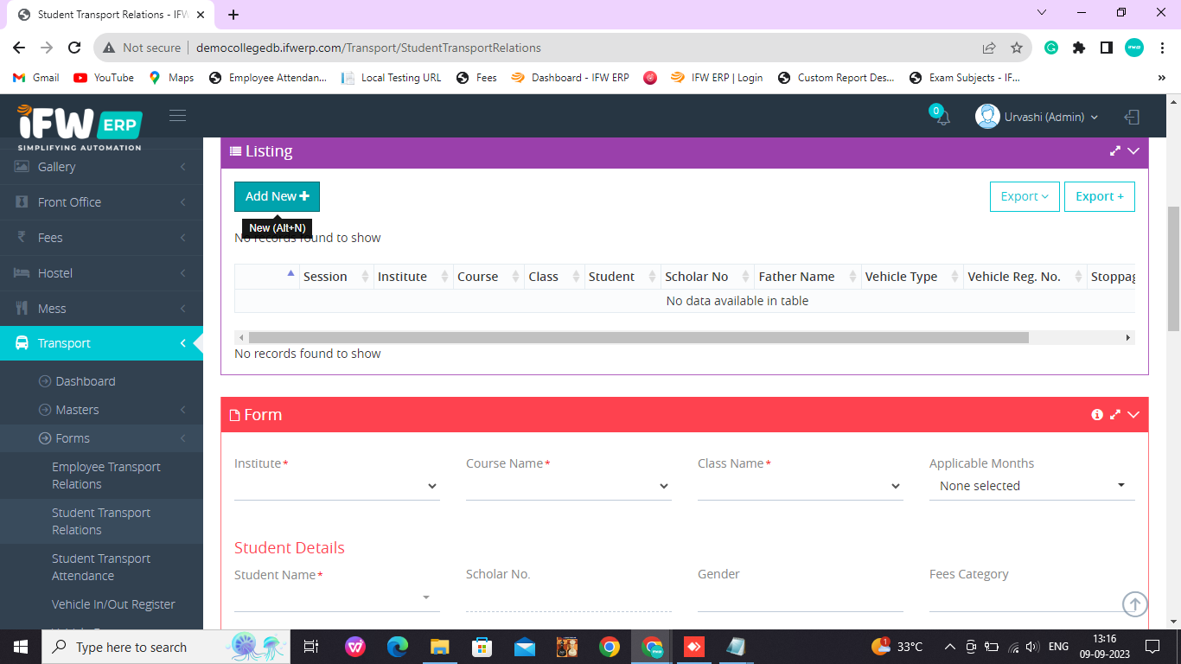Collapse the Forms submenu
The width and height of the screenshot is (1181, 664).
click(101, 438)
